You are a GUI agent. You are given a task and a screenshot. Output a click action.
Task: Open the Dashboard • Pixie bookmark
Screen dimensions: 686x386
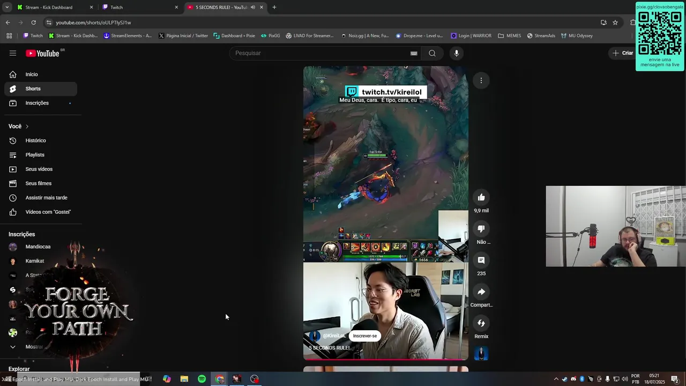(x=234, y=36)
